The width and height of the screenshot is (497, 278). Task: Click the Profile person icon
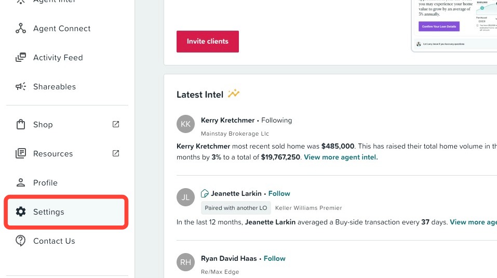(x=21, y=182)
